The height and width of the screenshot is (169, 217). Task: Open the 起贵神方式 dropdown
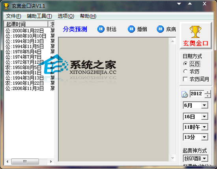point(204,158)
